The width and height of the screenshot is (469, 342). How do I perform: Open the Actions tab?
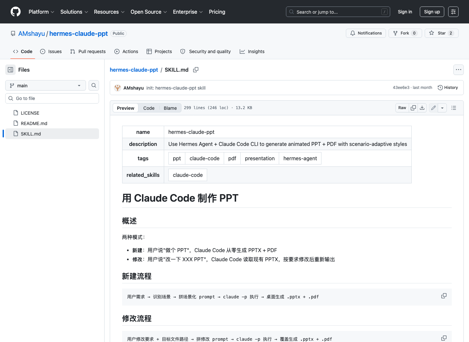pos(126,51)
